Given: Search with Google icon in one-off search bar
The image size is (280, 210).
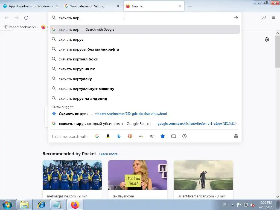Looking at the screenshot, I should (x=97, y=136).
